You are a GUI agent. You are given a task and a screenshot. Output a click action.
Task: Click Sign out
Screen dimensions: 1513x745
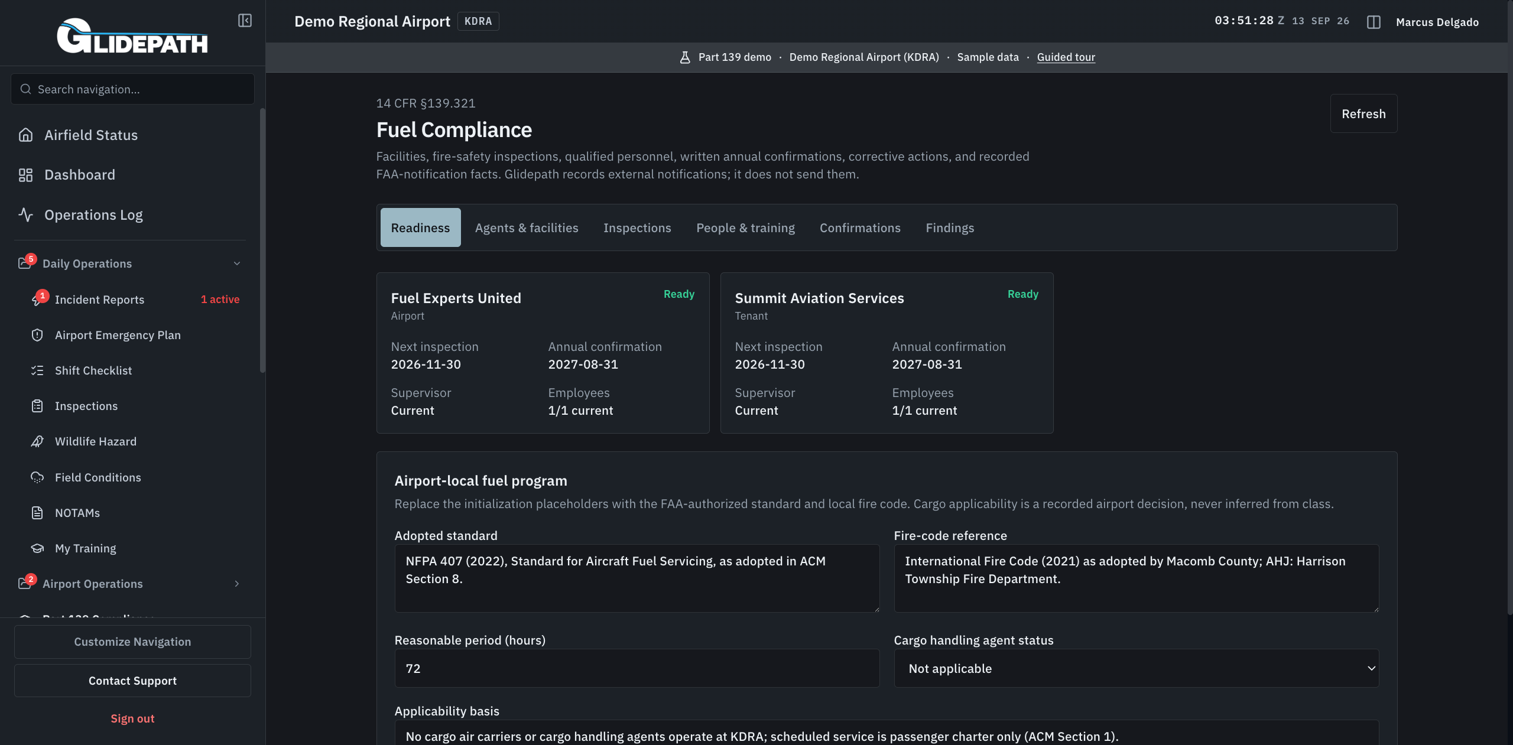(x=132, y=718)
